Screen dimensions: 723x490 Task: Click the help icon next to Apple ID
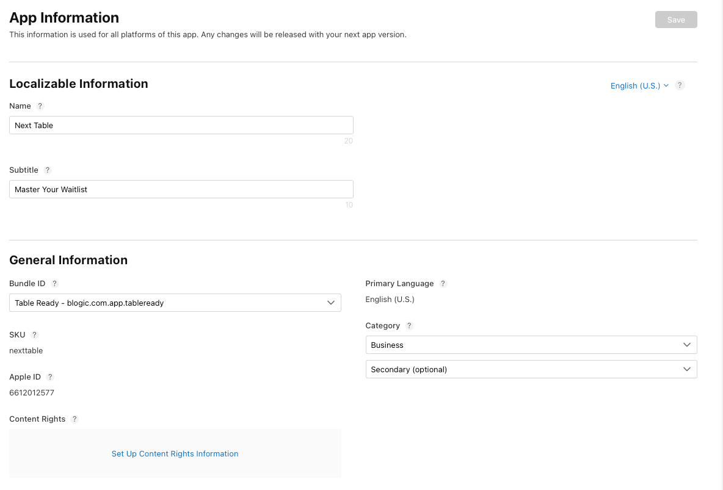49,377
